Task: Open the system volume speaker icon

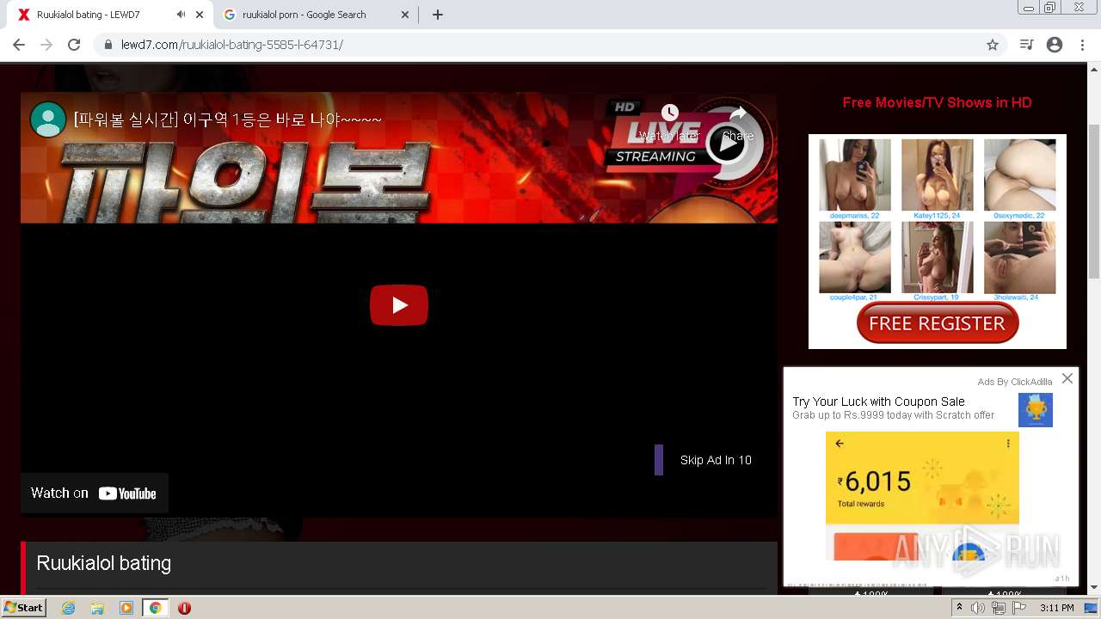Action: coord(978,608)
